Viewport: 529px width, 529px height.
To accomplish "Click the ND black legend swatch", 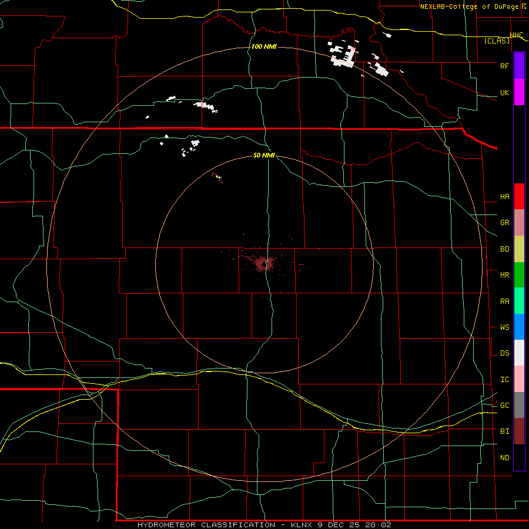I will (519, 457).
